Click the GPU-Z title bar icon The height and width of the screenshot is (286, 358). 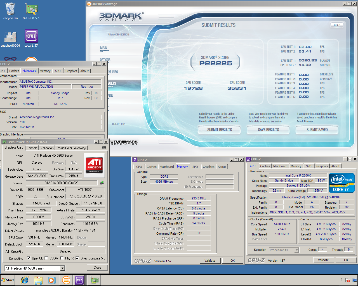pyautogui.click(x=4, y=142)
